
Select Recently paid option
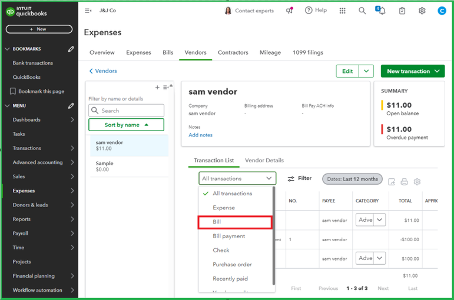236,279
